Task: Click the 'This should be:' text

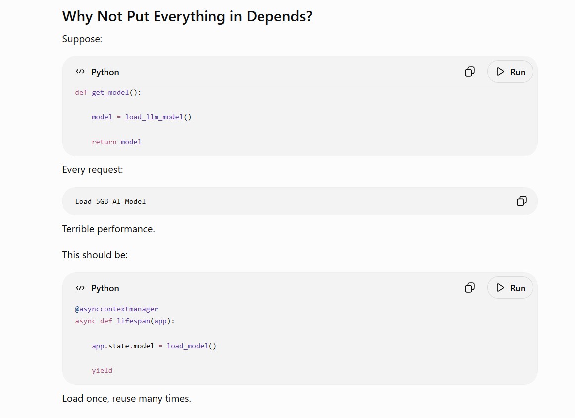Action: click(x=95, y=255)
